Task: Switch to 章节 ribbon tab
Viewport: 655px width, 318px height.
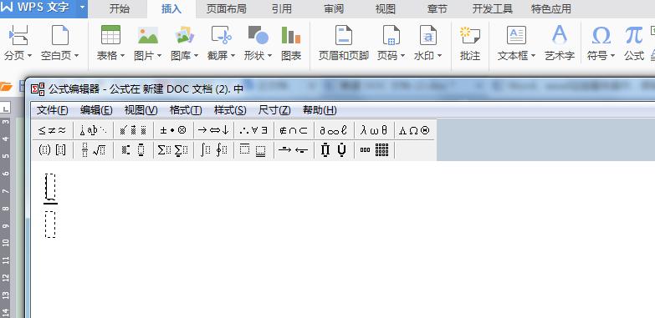Action: pyautogui.click(x=437, y=8)
